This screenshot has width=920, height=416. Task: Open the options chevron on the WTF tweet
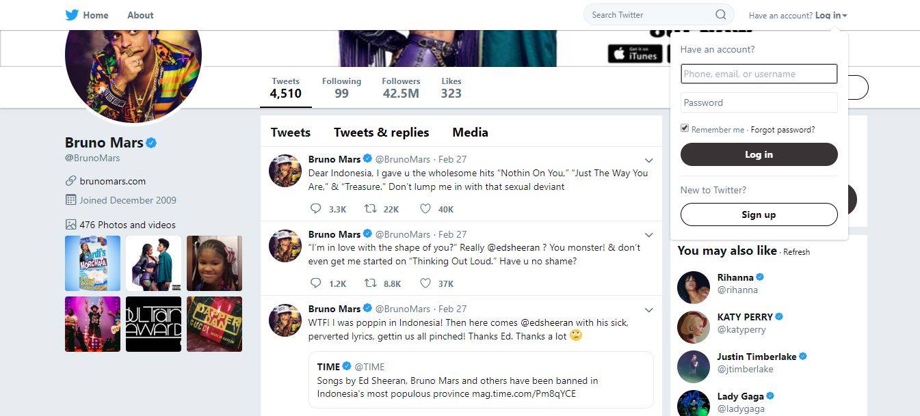coord(649,310)
